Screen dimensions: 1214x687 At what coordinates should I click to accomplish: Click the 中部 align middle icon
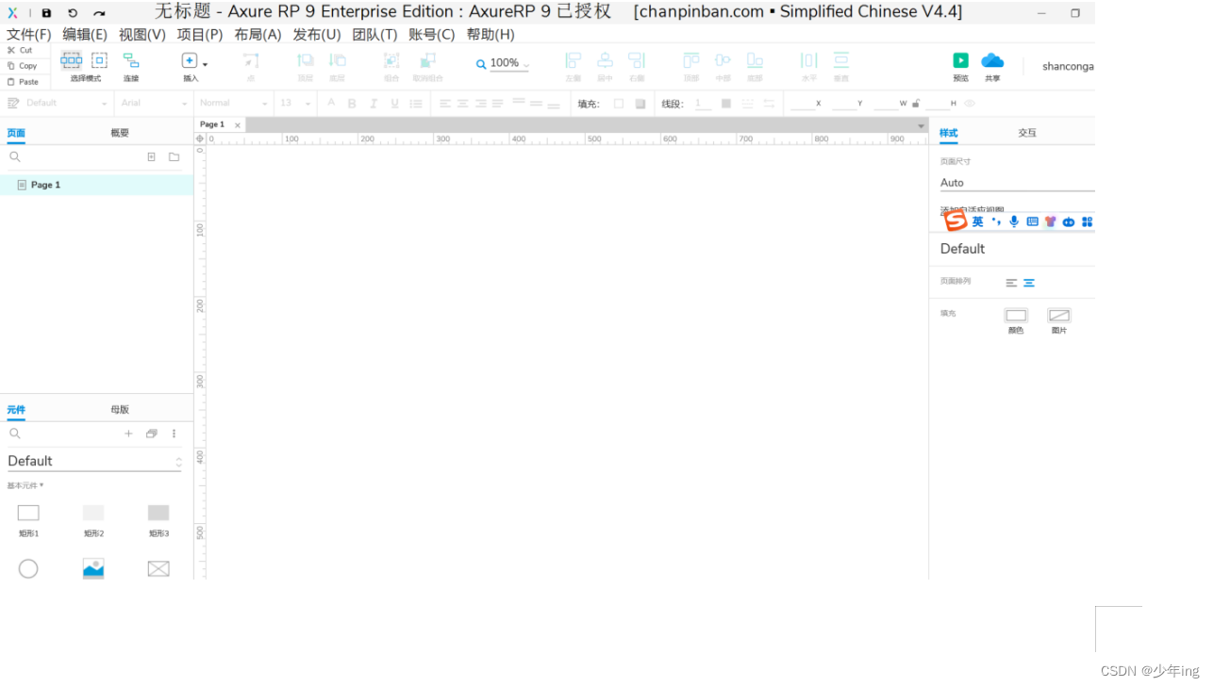click(x=723, y=60)
